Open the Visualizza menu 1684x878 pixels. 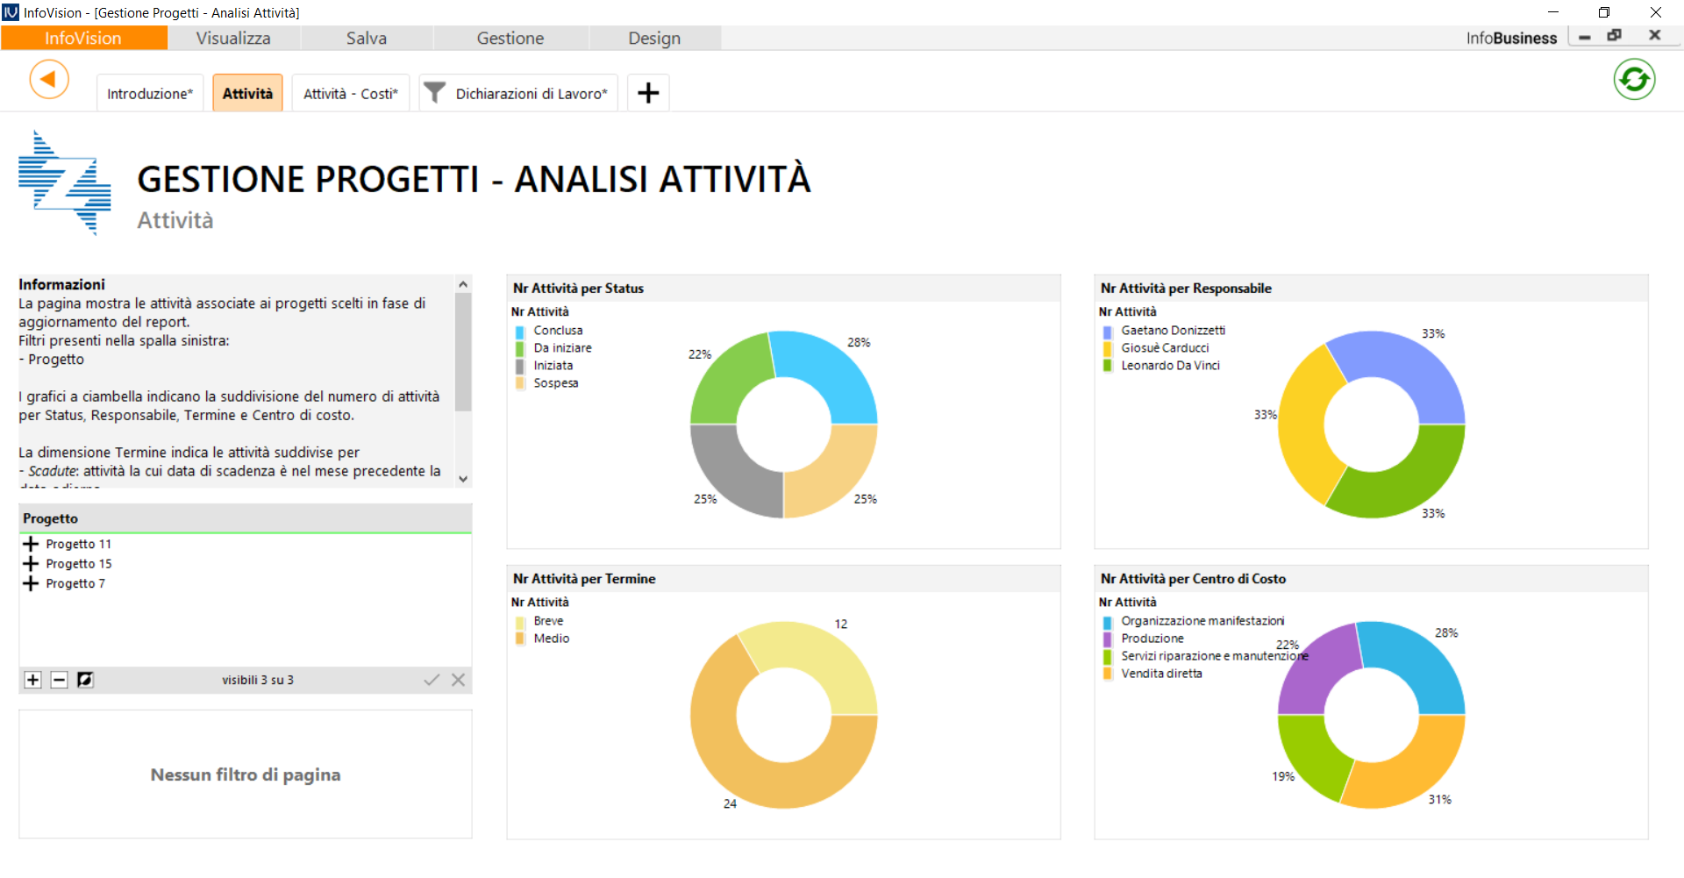pos(233,38)
